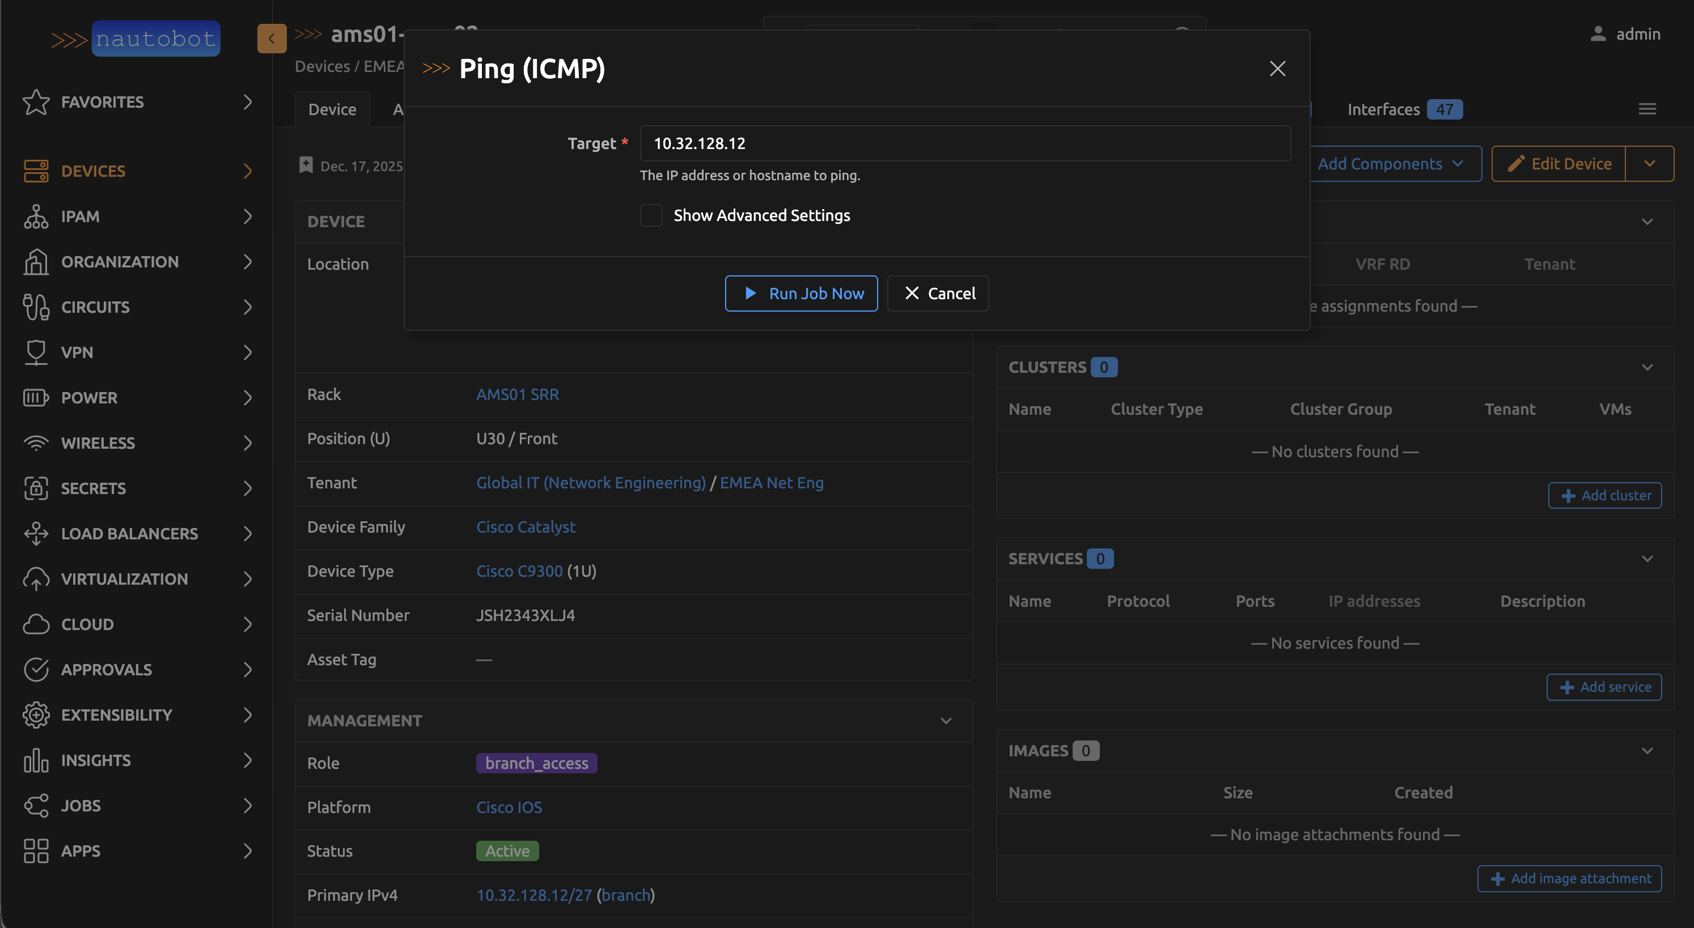Collapse the Clusters panel chevron
Image resolution: width=1694 pixels, height=928 pixels.
[1646, 367]
